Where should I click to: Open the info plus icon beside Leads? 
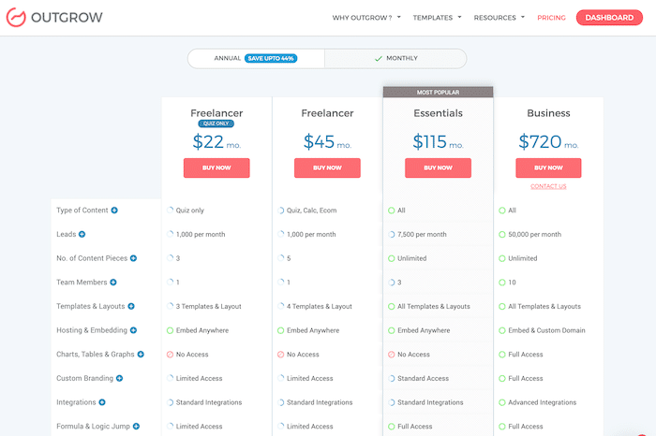point(82,234)
